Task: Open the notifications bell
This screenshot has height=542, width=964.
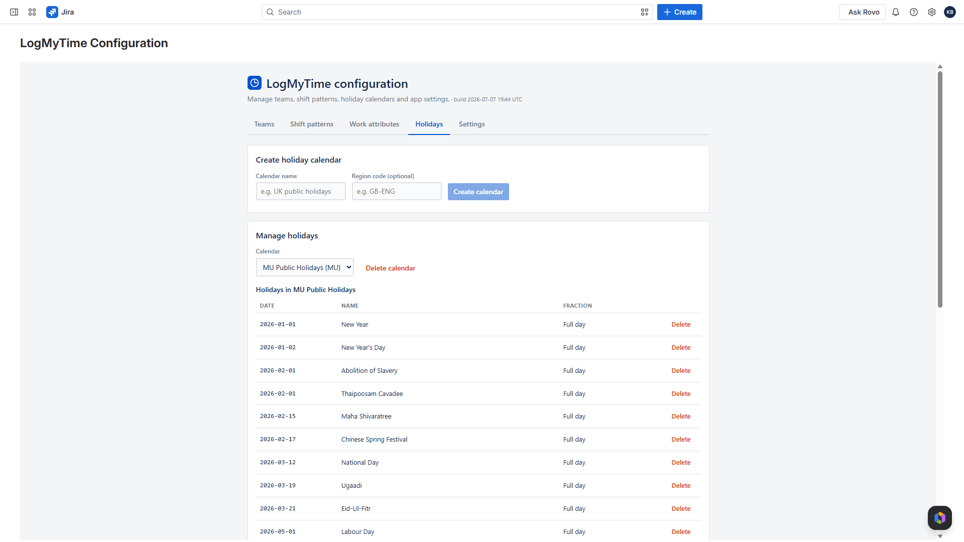Action: (896, 12)
